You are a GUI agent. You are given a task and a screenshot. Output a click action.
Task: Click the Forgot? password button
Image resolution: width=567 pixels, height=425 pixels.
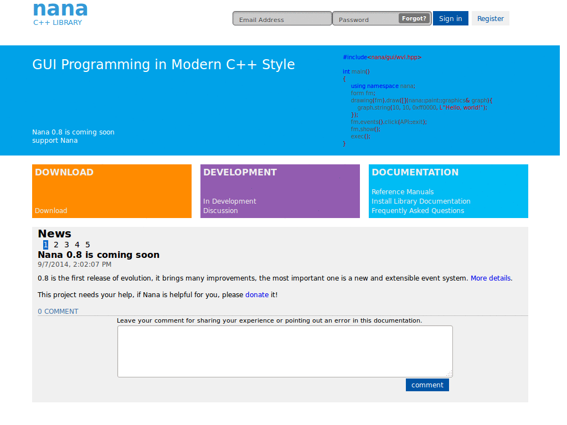tap(414, 18)
